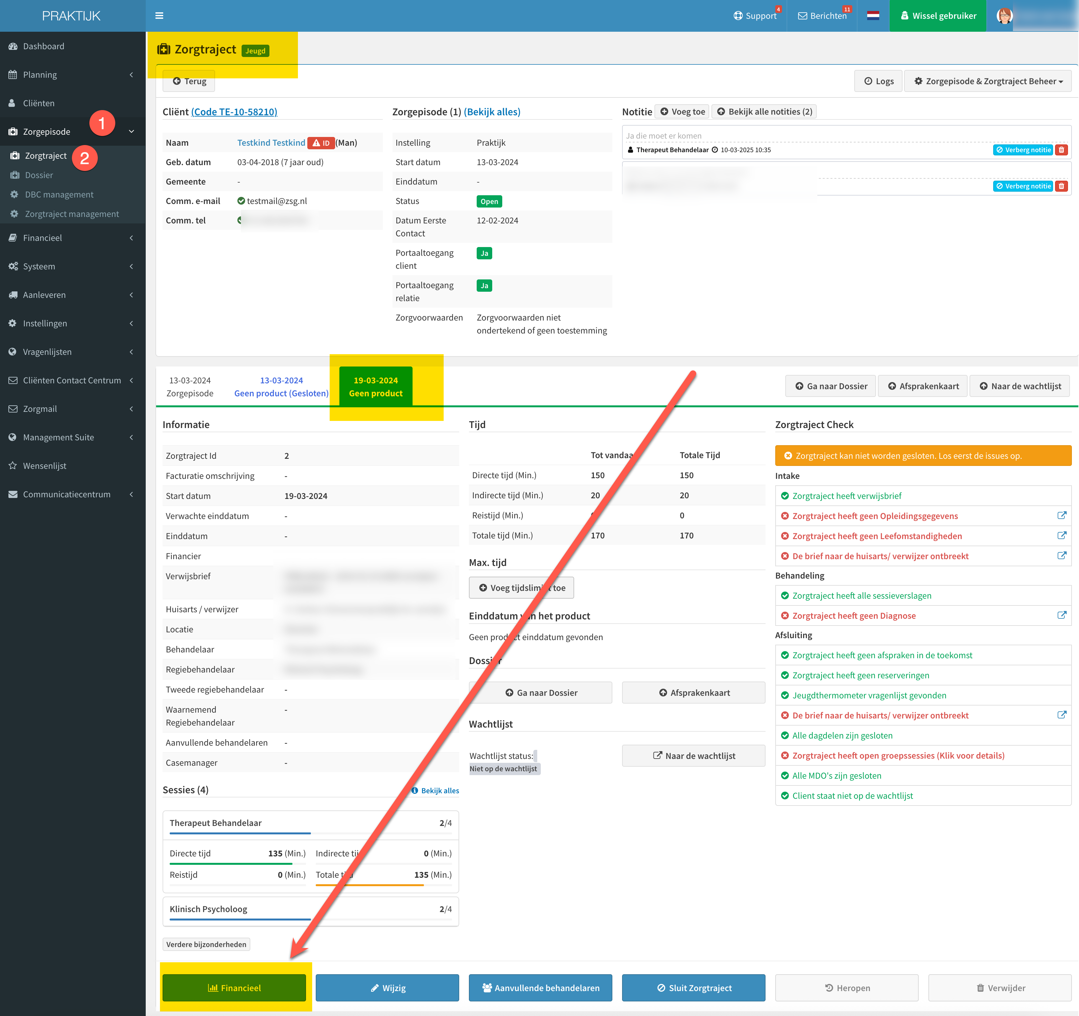Open Ga naar Dossier under Dossier section
1079x1016 pixels.
[x=540, y=693]
